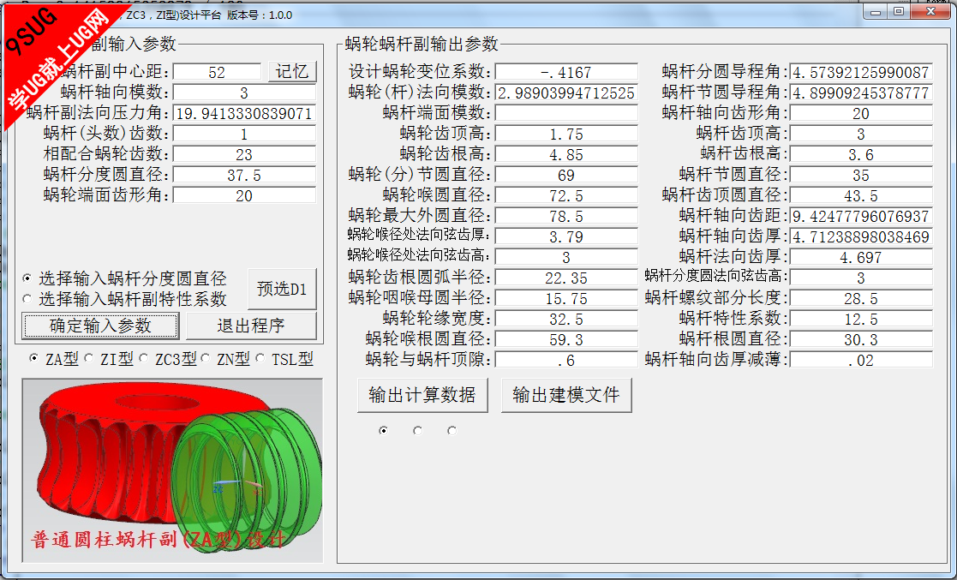
Task: Minimize the design platform window
Action: pyautogui.click(x=876, y=12)
